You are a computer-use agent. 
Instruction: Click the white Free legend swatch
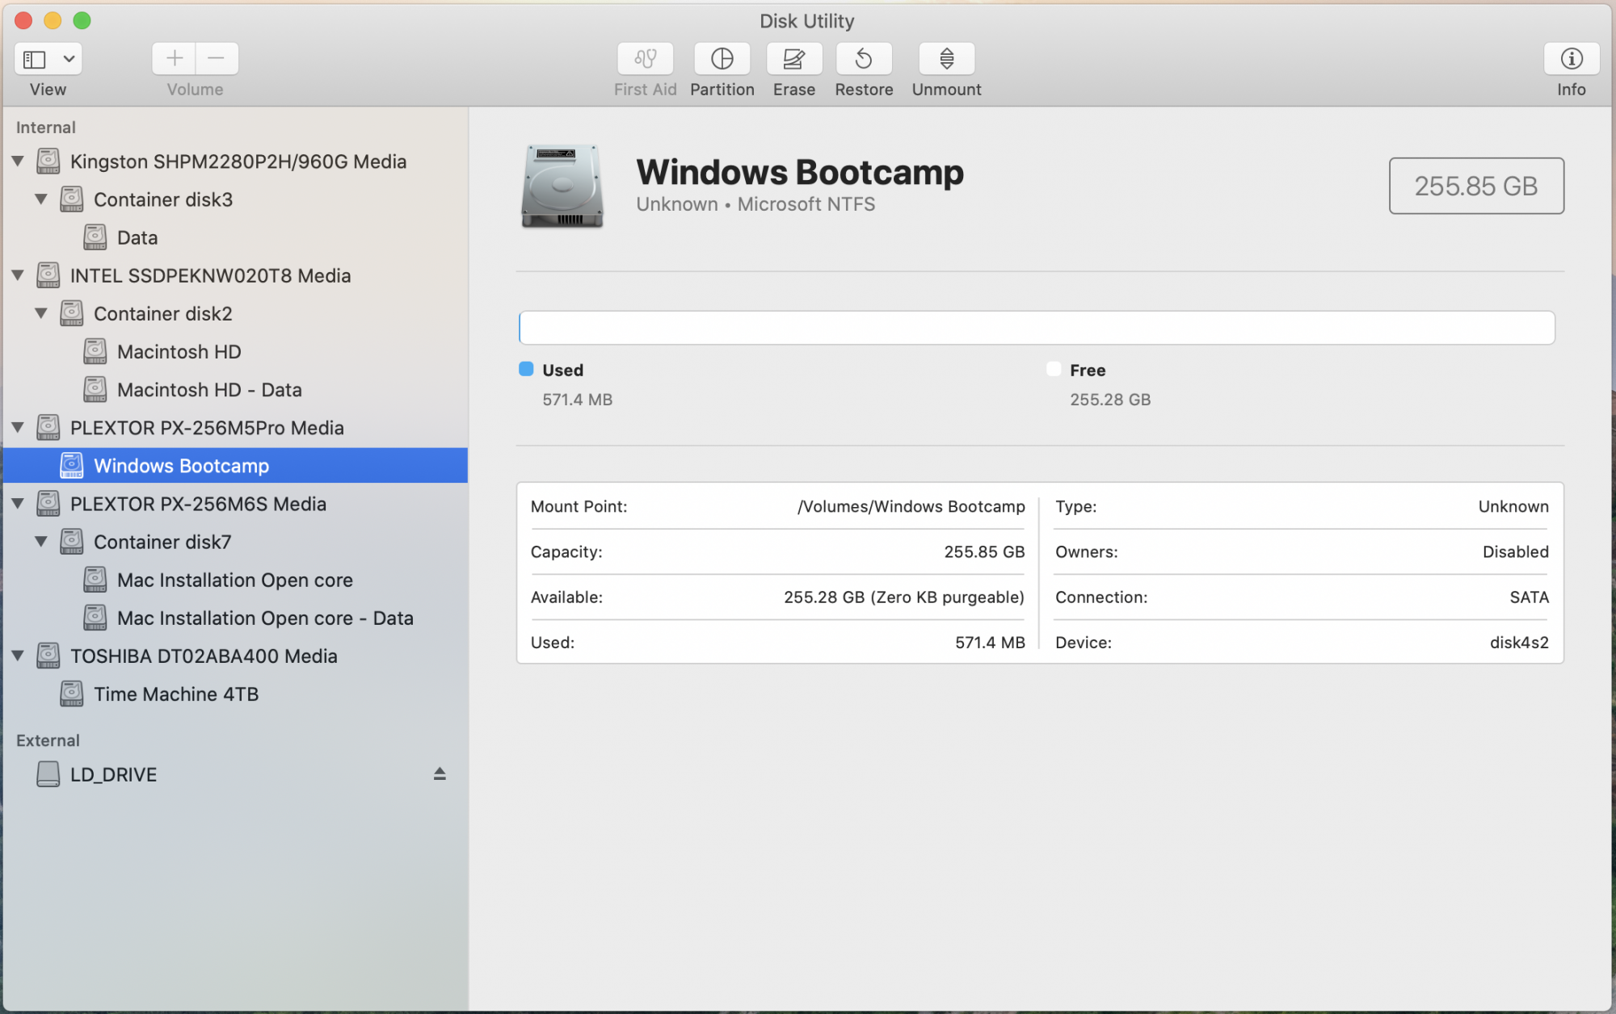click(1054, 370)
